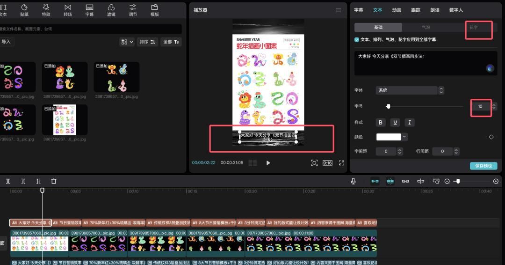Toggle the linkage chain icon
The image size is (505, 265).
pos(405,181)
